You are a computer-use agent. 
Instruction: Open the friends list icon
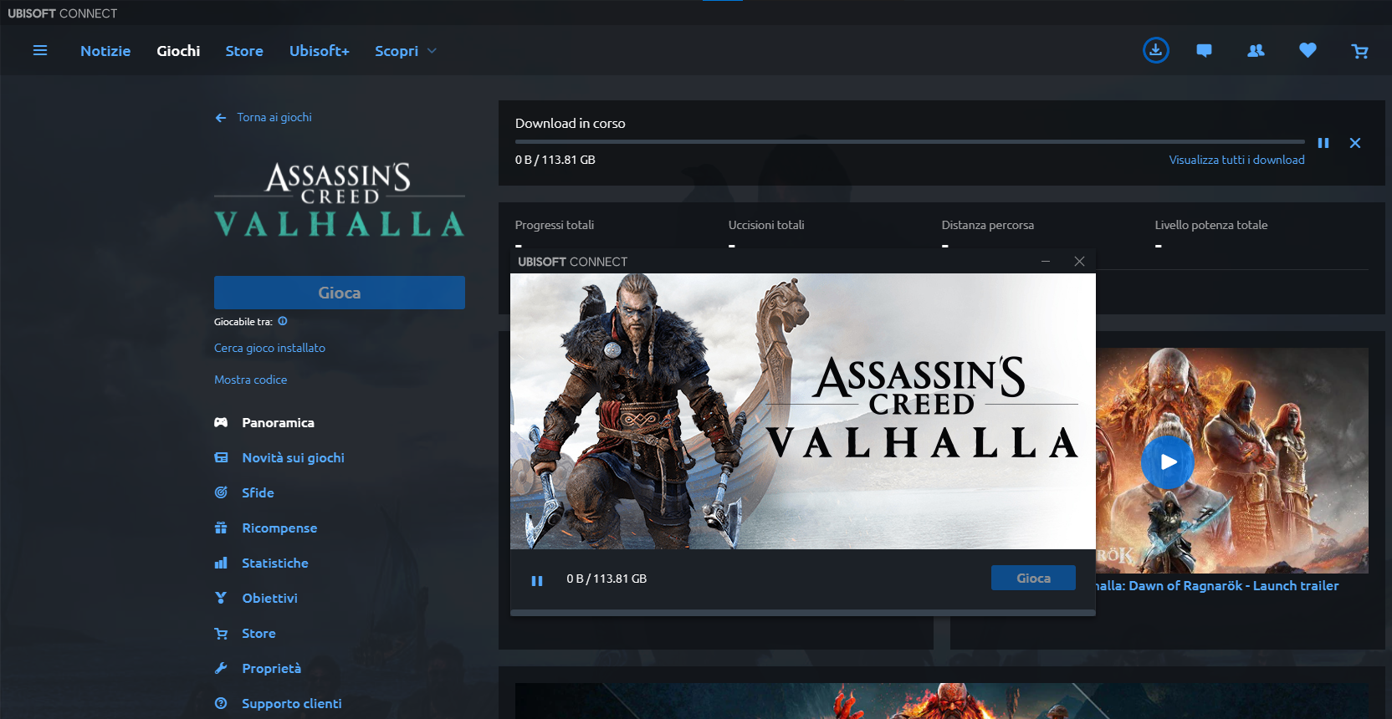pos(1256,51)
